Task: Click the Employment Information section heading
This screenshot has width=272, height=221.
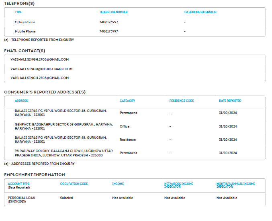Action: point(35,175)
